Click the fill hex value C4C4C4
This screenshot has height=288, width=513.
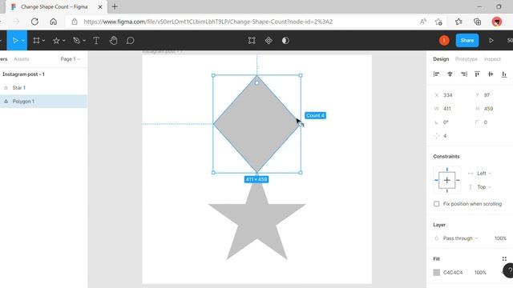453,272
